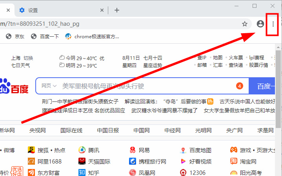Open the 邮箱 link

[x=202, y=65]
